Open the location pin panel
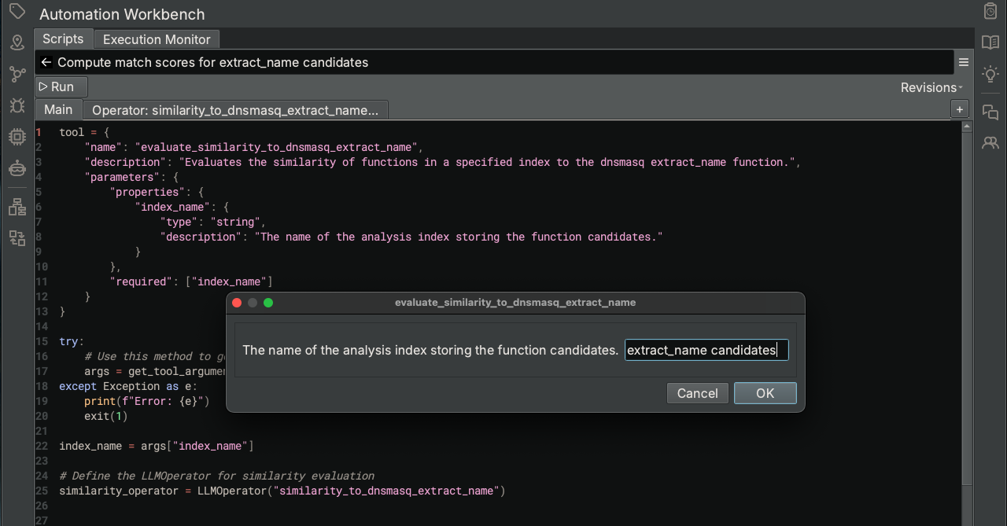The height and width of the screenshot is (526, 1007). coord(17,43)
